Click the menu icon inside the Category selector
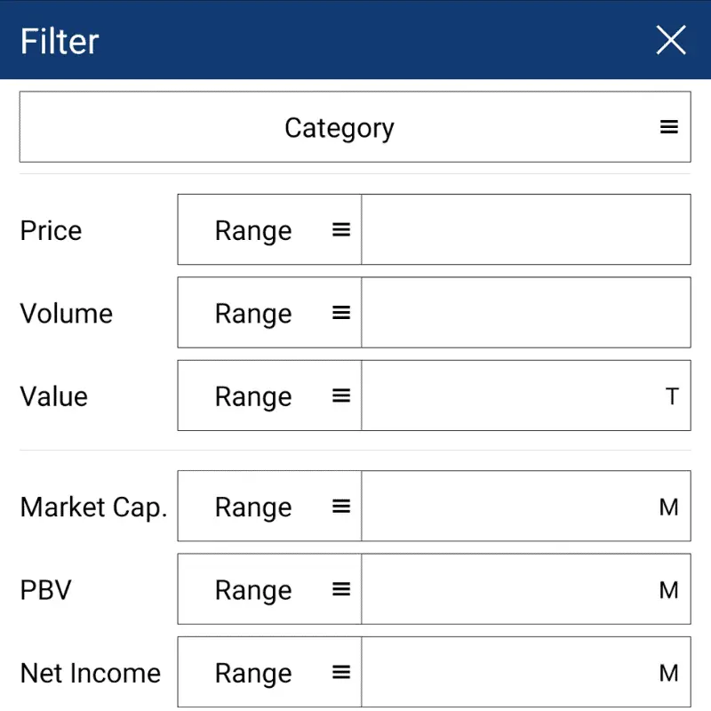This screenshot has width=711, height=711. 668,126
